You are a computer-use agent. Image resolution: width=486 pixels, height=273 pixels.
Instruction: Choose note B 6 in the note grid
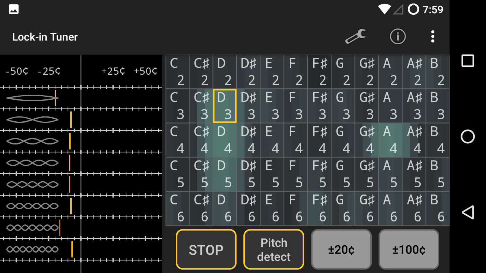click(x=437, y=208)
